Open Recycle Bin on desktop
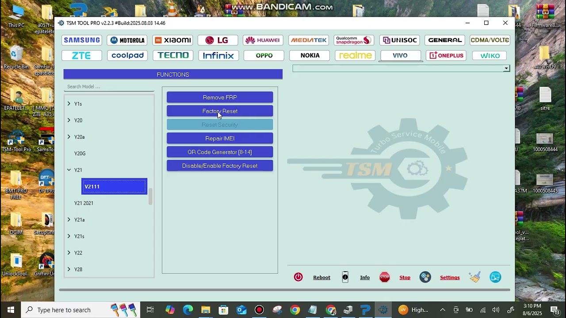This screenshot has width=566, height=318. (x=16, y=58)
